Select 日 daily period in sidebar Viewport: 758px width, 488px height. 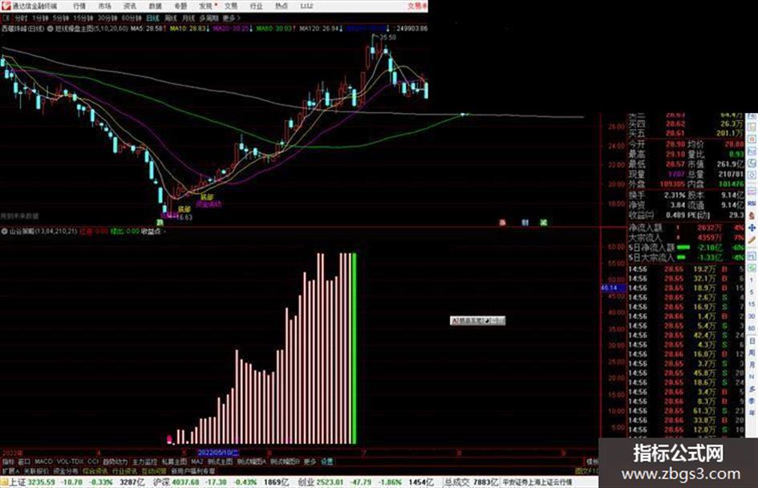click(x=752, y=341)
